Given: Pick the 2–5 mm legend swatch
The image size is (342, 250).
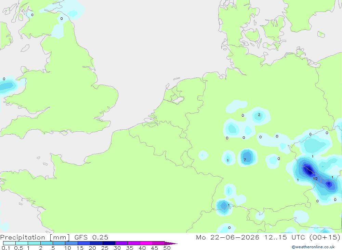Looking at the screenshot, I should pos(47,243).
